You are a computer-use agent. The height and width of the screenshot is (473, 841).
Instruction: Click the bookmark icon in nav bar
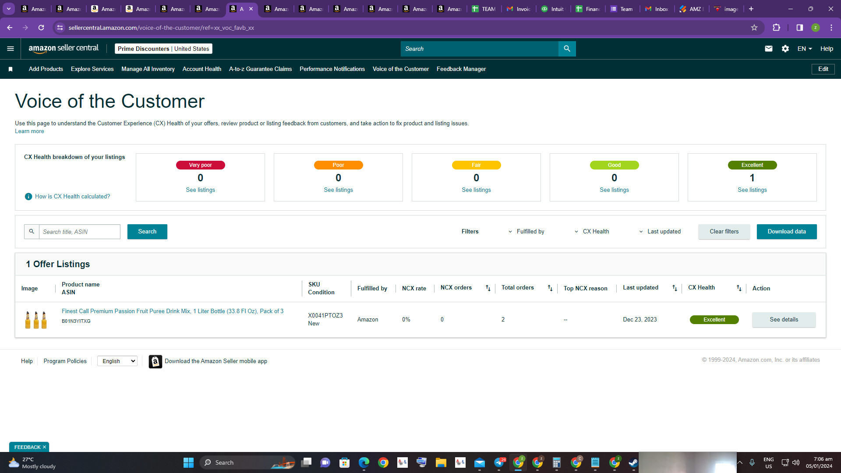11,69
